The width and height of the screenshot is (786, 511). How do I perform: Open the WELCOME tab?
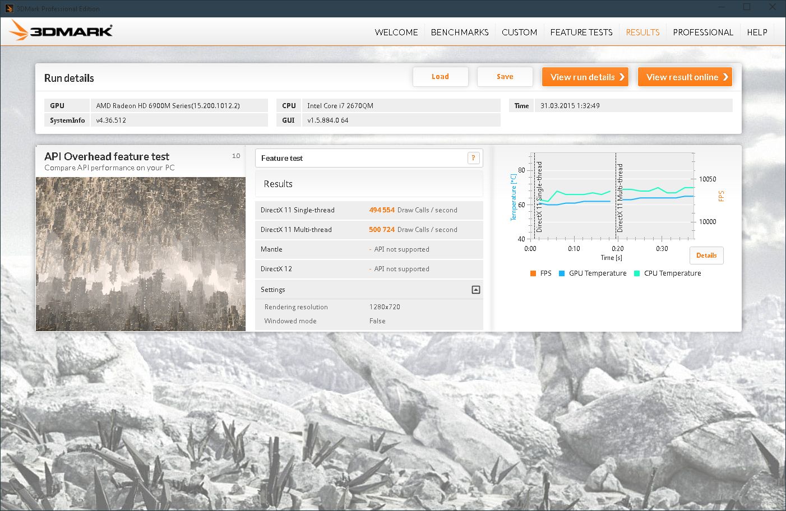coord(396,32)
